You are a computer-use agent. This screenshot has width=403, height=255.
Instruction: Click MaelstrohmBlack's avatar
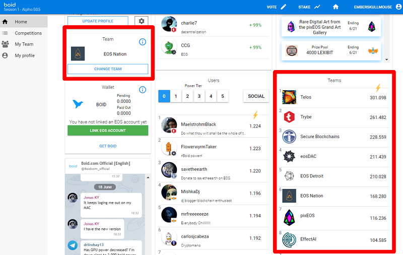(169, 125)
